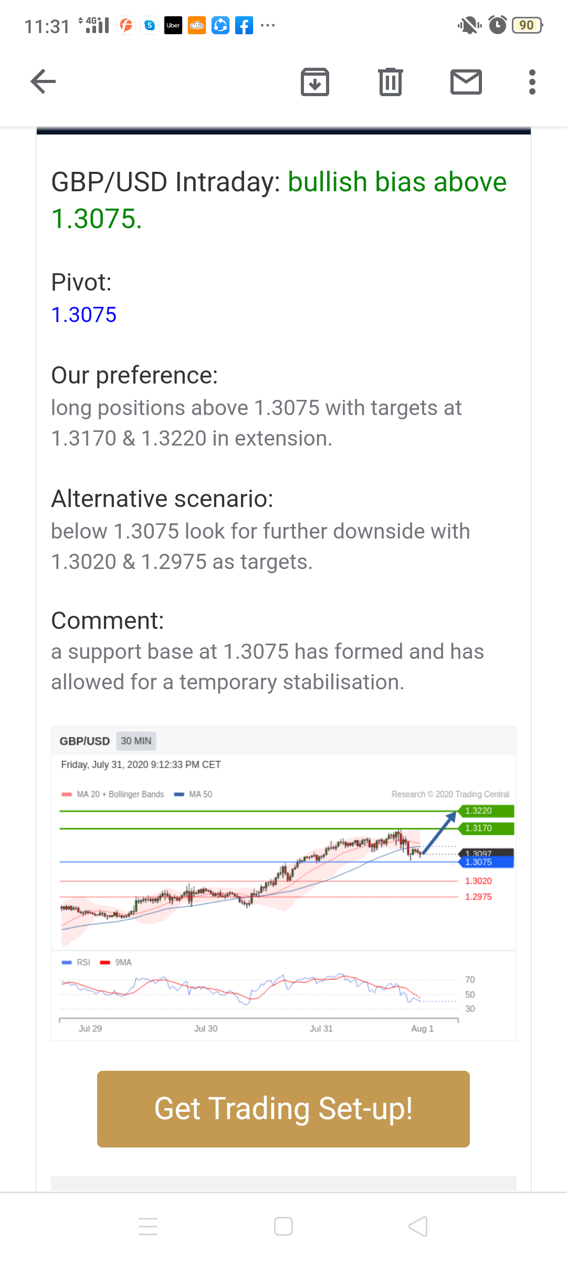Viewport: 567px width, 1261px height.
Task: Mark email as unread
Action: [466, 82]
